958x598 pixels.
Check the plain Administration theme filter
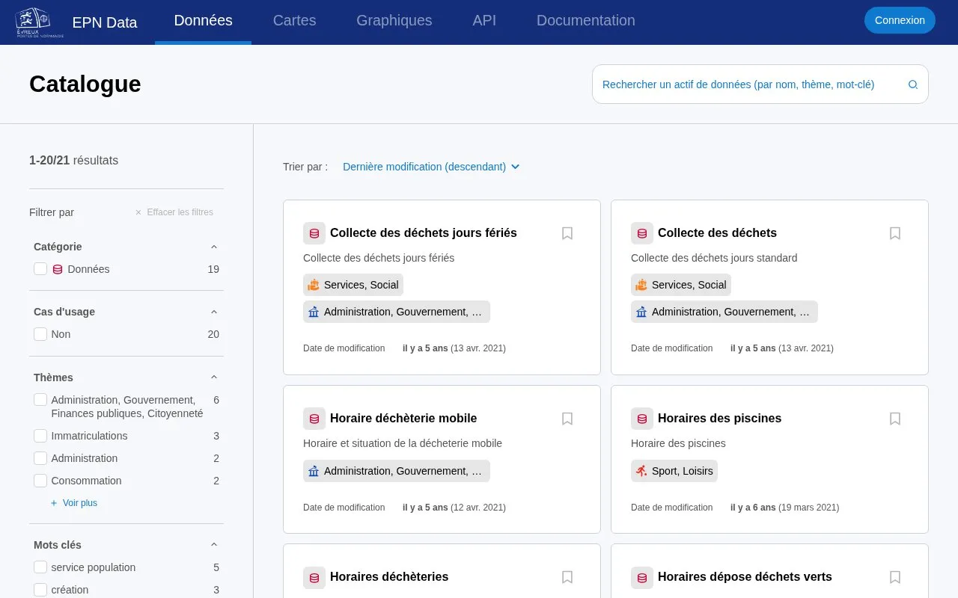(x=40, y=458)
